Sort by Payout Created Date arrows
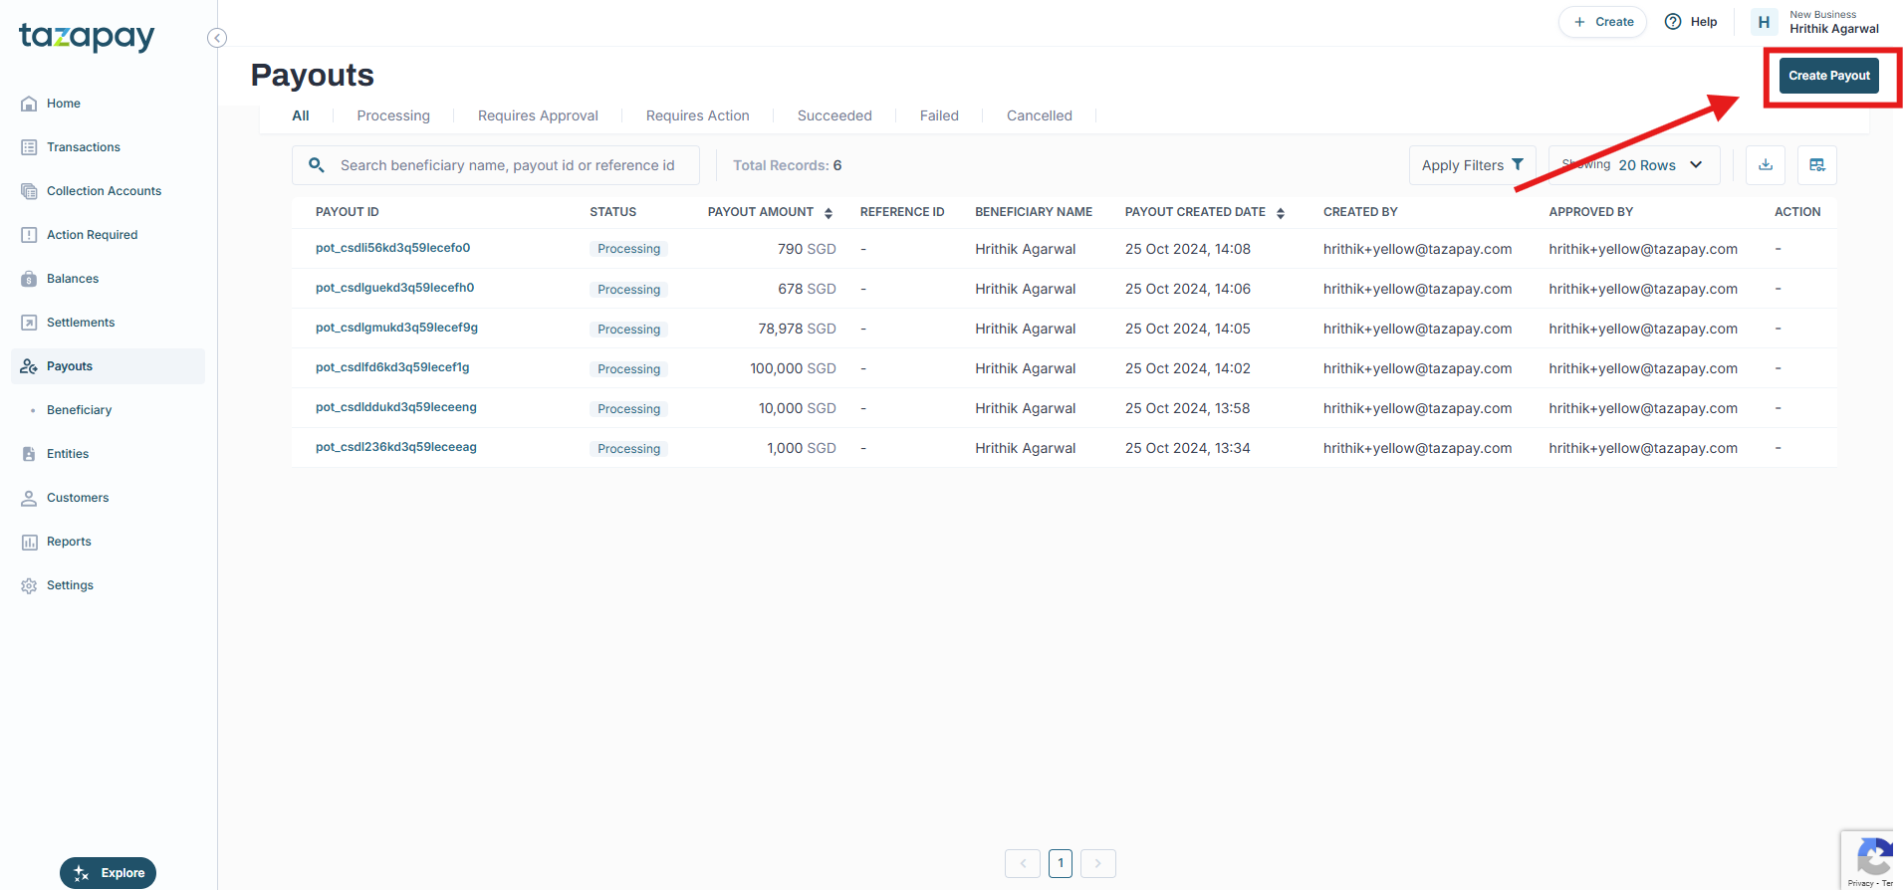The height and width of the screenshot is (890, 1903). (x=1281, y=213)
